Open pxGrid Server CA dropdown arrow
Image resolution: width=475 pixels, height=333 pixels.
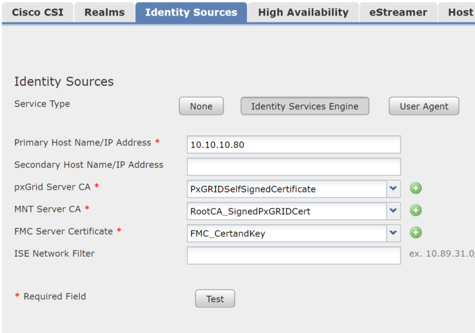click(x=393, y=189)
